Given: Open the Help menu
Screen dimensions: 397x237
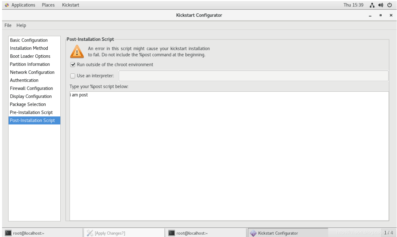Looking at the screenshot, I should pos(21,25).
